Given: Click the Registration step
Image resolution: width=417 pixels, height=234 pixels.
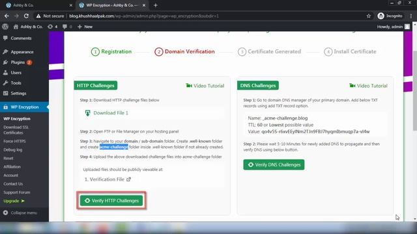Looking at the screenshot, I should [111, 51].
